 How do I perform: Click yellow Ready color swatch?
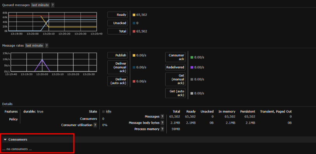click(x=134, y=15)
